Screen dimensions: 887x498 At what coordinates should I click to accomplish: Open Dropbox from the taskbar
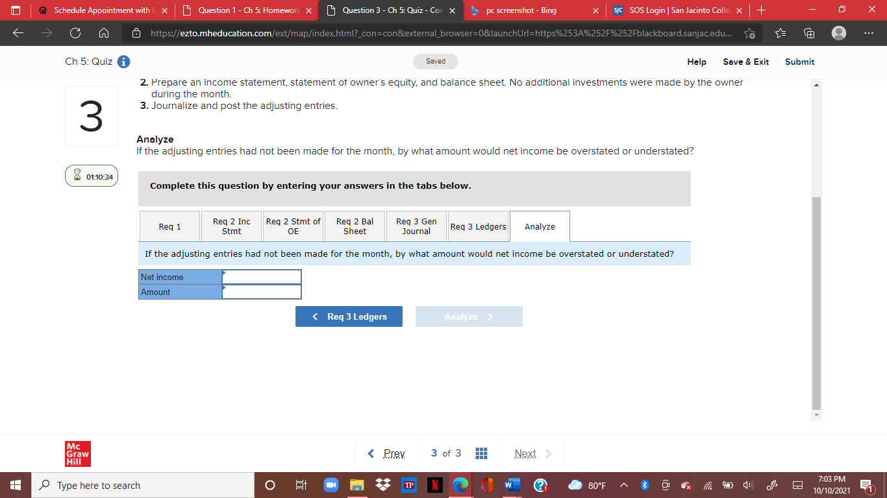point(382,484)
